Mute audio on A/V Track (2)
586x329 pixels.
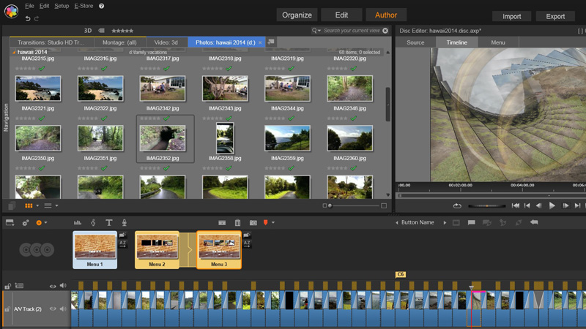tap(62, 309)
